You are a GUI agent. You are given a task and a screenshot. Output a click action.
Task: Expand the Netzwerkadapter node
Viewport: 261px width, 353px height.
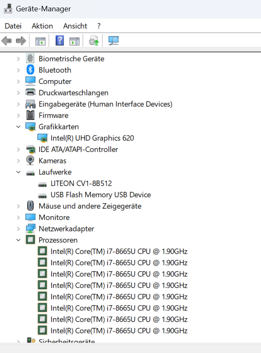tap(18, 229)
